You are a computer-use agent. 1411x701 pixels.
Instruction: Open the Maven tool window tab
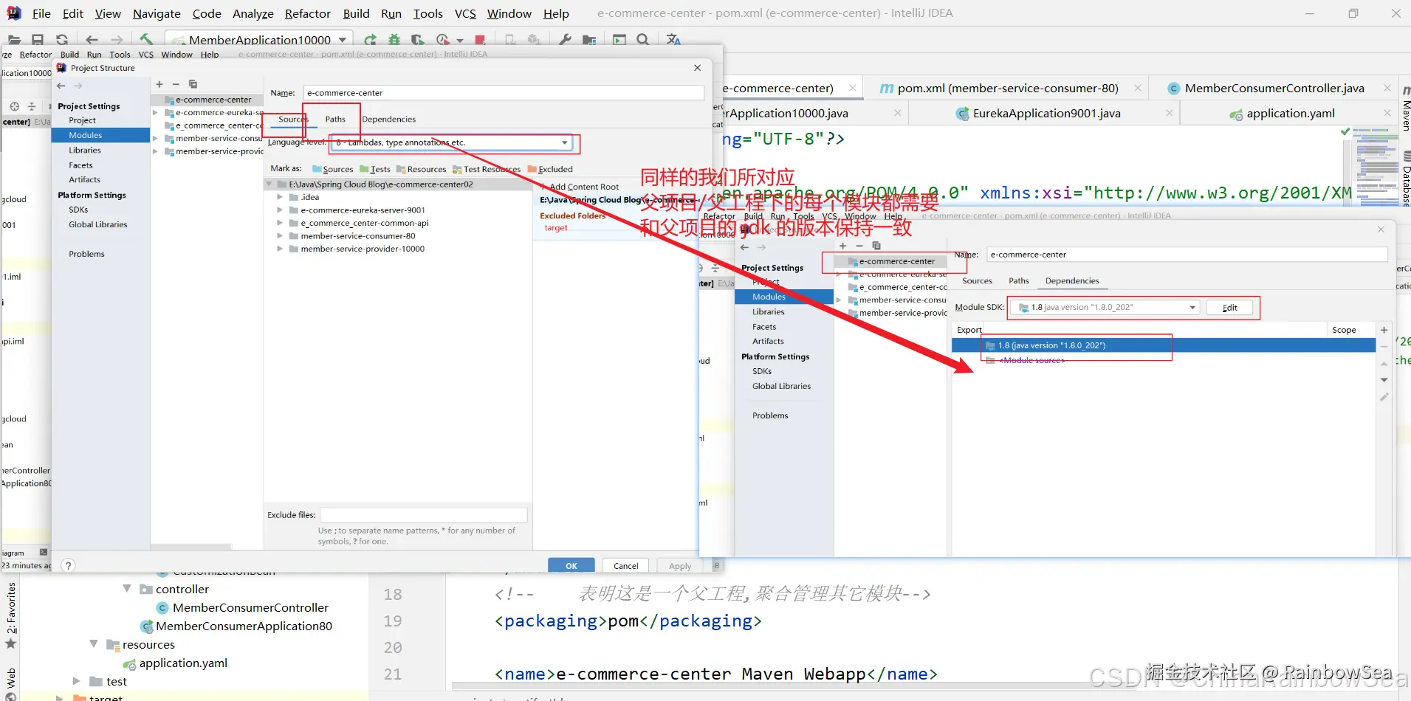click(1405, 108)
